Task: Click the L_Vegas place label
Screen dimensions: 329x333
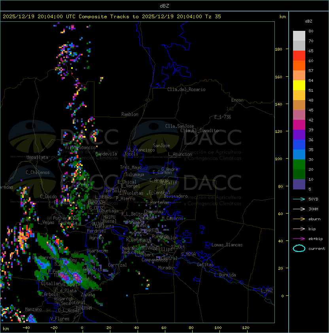Action: [x=46, y=222]
